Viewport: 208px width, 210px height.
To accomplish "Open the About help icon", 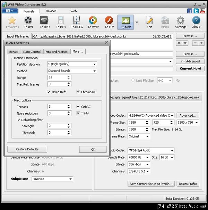I will tap(196, 22).
